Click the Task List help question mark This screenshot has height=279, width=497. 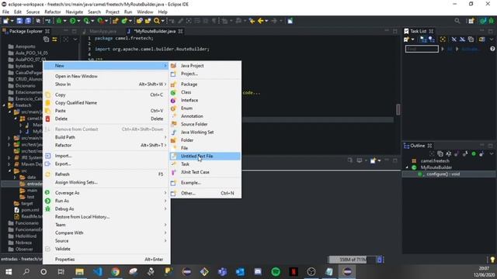coord(492,49)
